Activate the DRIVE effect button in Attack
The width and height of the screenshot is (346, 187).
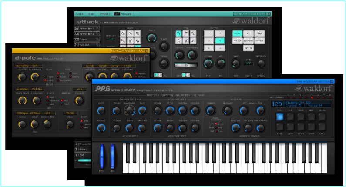coord(259,33)
